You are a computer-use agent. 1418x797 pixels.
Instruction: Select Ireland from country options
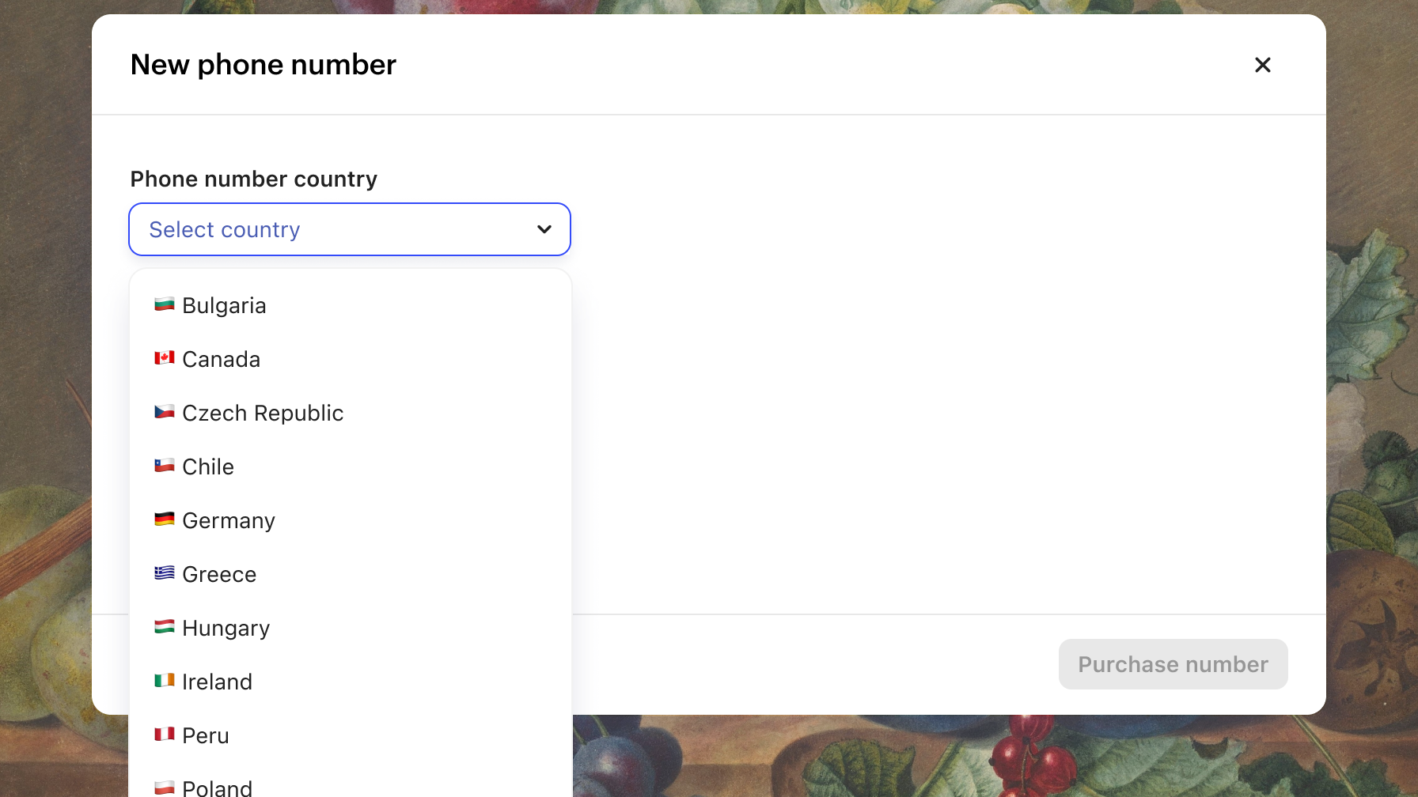[217, 682]
